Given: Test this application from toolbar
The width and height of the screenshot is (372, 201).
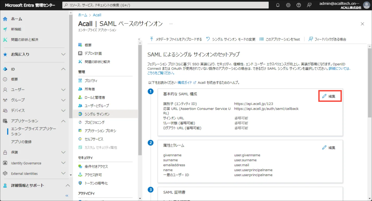Looking at the screenshot, I should click(x=280, y=39).
